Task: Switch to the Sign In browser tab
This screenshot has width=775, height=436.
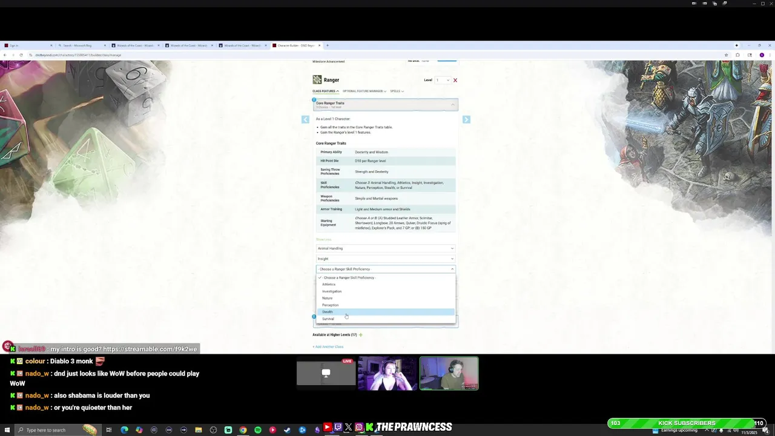Action: (x=27, y=45)
